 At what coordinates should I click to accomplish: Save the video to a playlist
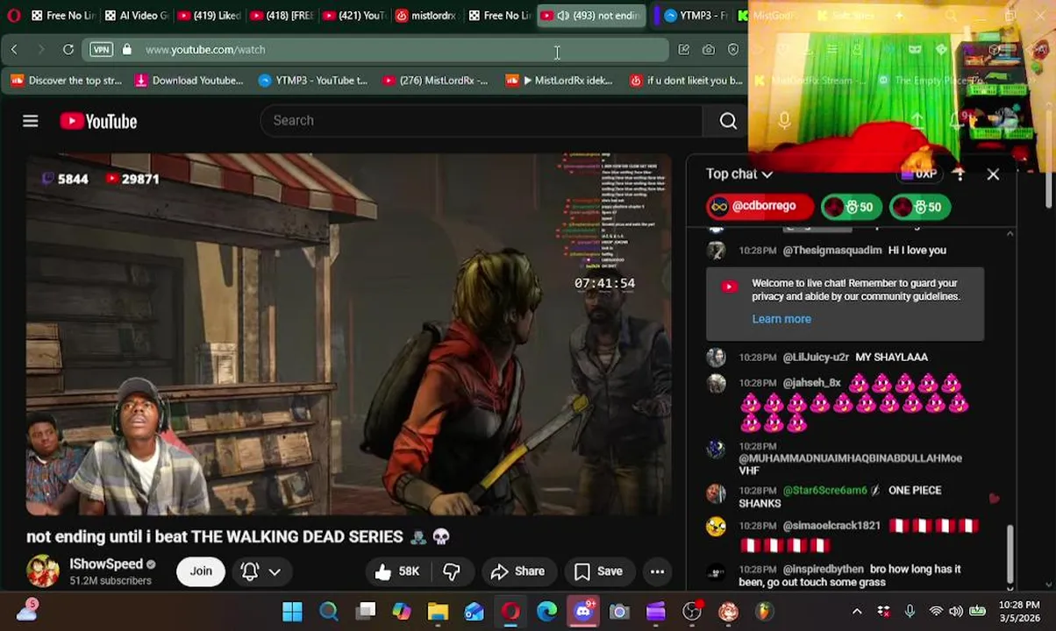(x=598, y=571)
